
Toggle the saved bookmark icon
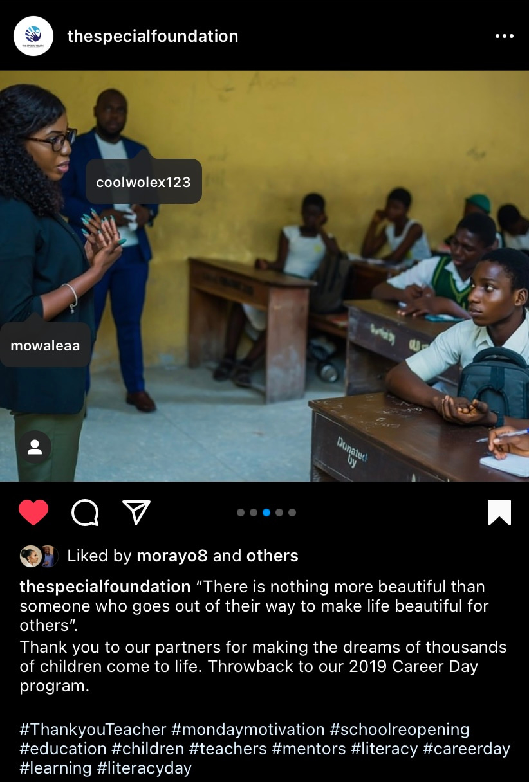tap(499, 513)
